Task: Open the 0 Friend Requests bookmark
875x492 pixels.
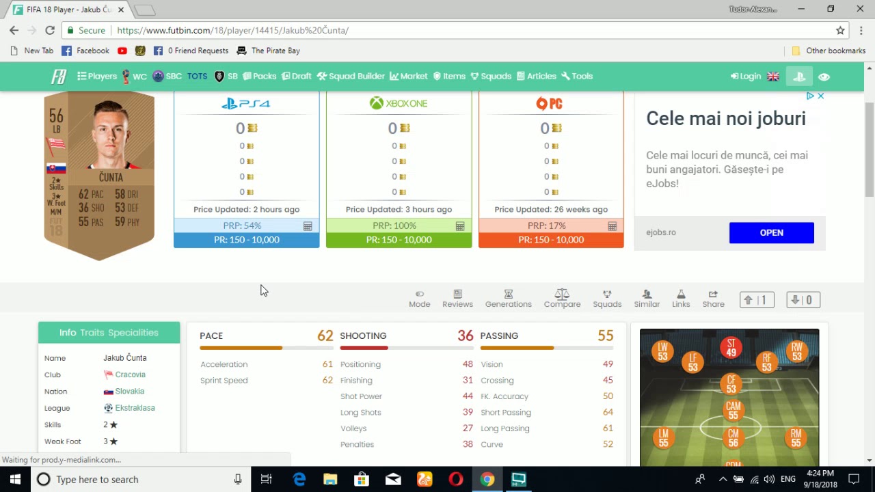Action: coord(191,51)
